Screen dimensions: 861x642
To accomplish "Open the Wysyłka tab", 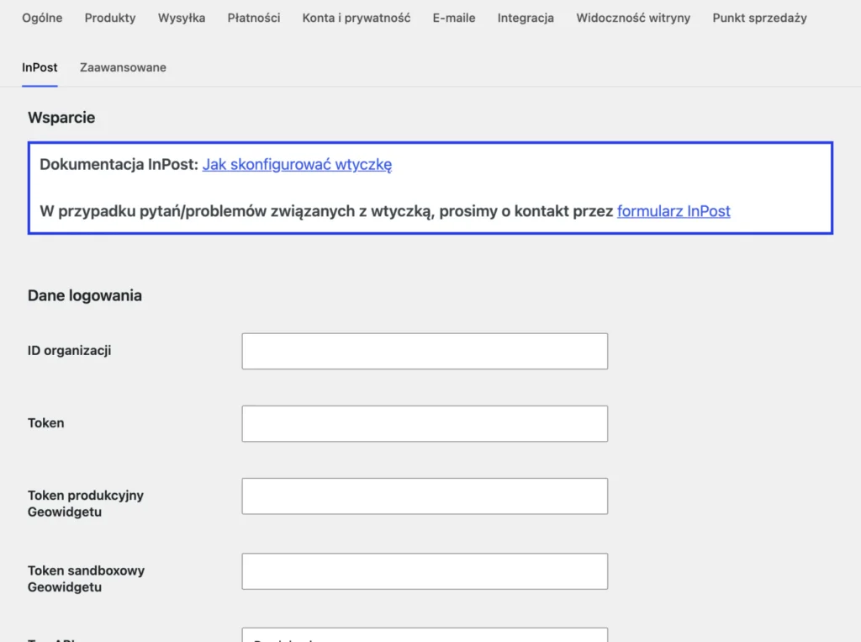I will pos(182,18).
